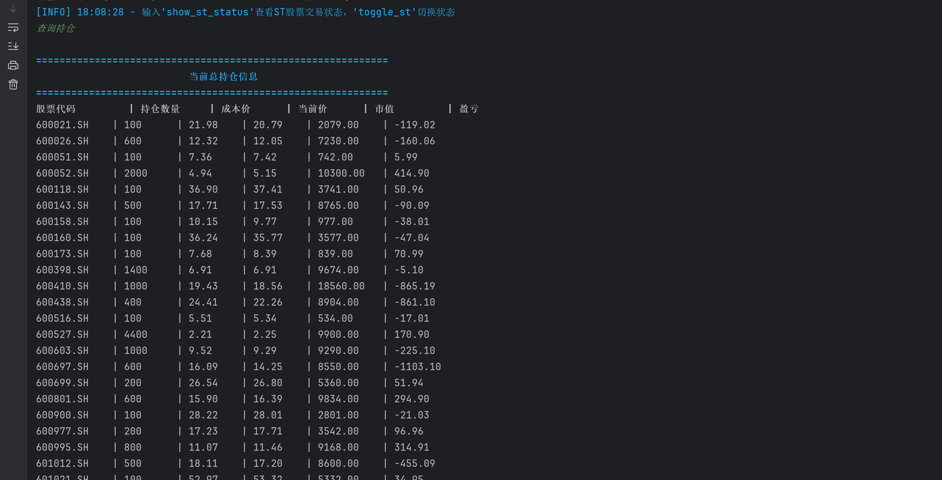Click the 当前总持仓信息 title text
Image resolution: width=942 pixels, height=480 pixels.
point(224,76)
